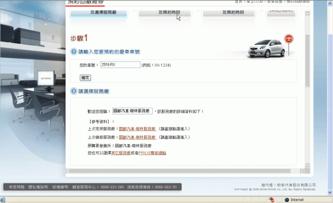
Task: Open the PRIUS專修據點 link
Action: (152, 153)
